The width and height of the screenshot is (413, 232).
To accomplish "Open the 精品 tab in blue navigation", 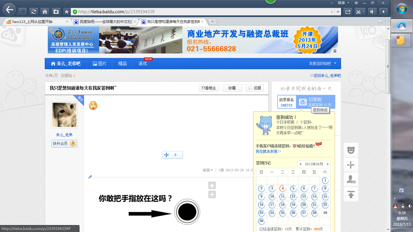I will pos(122,64).
